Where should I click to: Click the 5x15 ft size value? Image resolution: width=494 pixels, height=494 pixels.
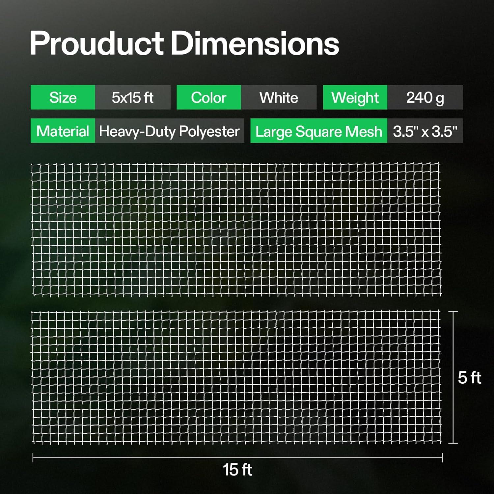point(133,97)
